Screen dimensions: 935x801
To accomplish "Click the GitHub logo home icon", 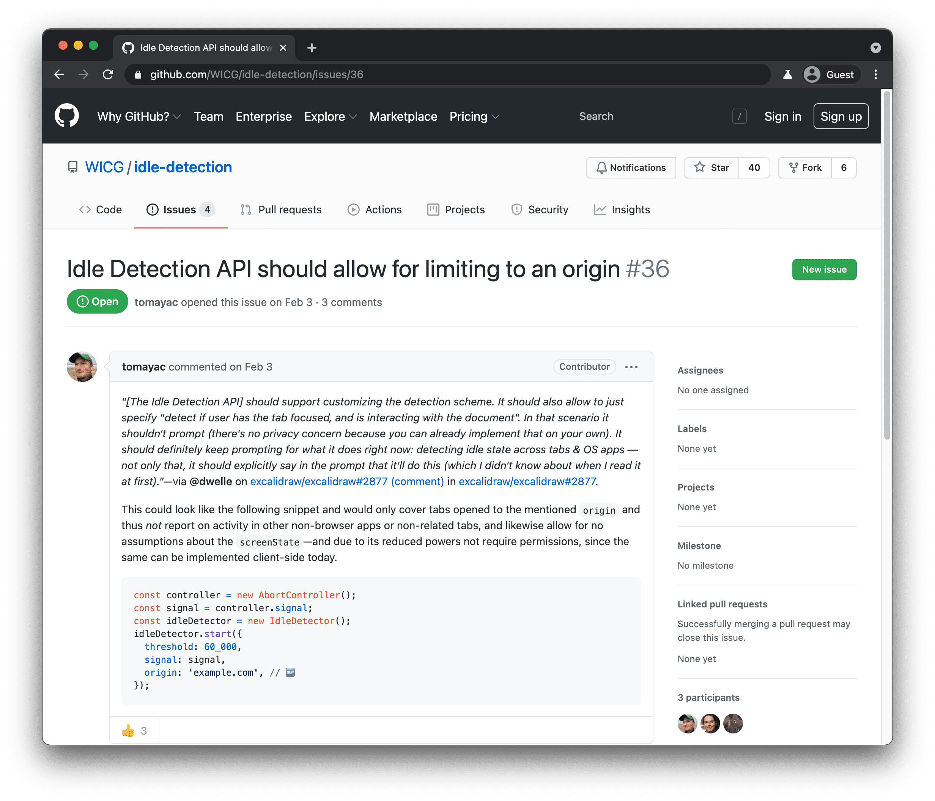I will [x=68, y=116].
